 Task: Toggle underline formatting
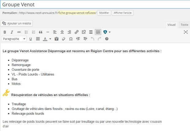coord(31,39)
